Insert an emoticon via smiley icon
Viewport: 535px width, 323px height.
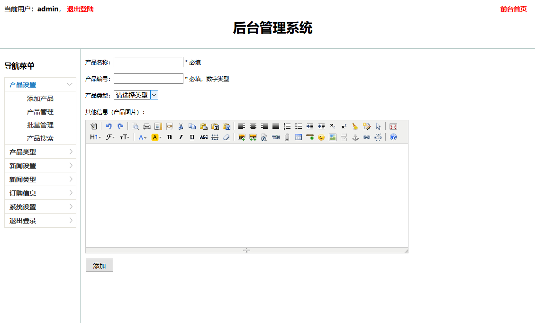tap(321, 137)
